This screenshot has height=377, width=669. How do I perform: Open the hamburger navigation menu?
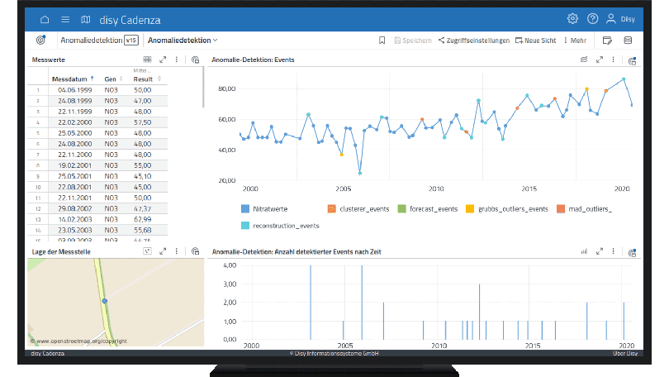point(65,19)
